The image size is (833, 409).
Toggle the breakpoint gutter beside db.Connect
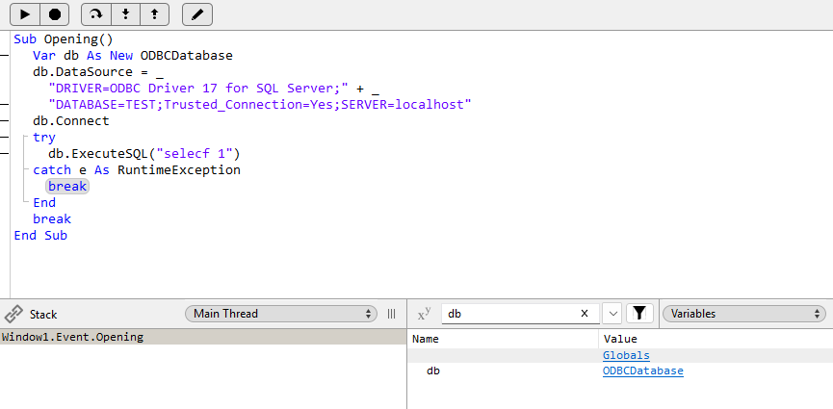pyautogui.click(x=6, y=121)
